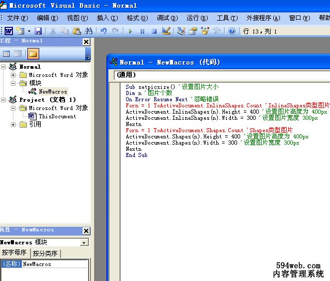
Task: Run the macro with the play icon
Action: tap(130, 32)
